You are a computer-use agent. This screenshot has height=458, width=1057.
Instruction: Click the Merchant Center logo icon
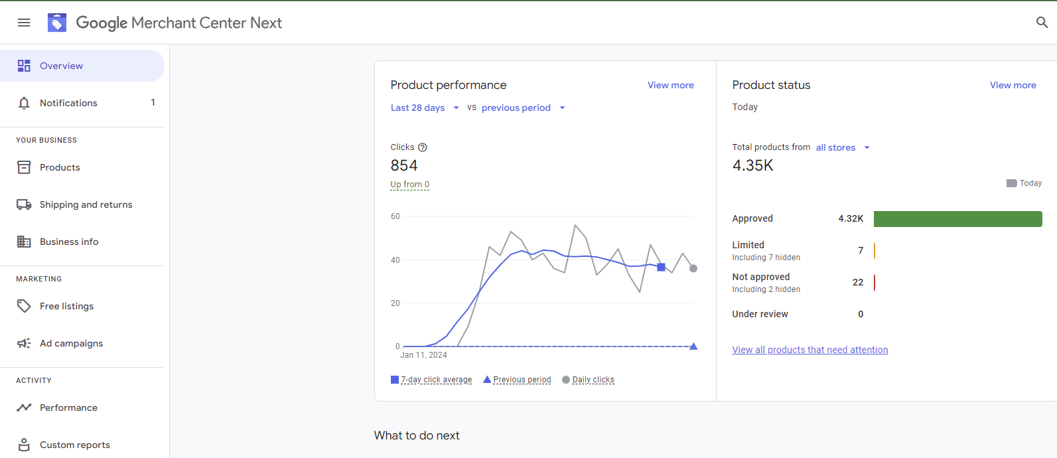coord(57,23)
